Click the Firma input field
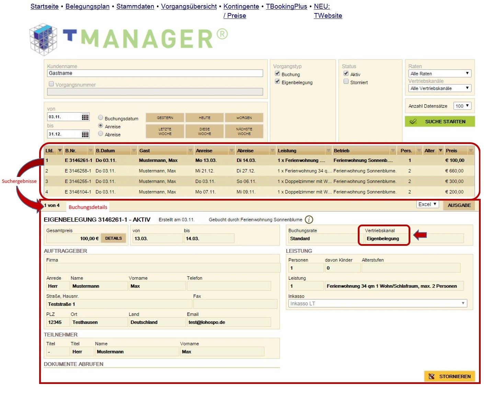Image resolution: width=491 pixels, height=397 pixels. 163,268
